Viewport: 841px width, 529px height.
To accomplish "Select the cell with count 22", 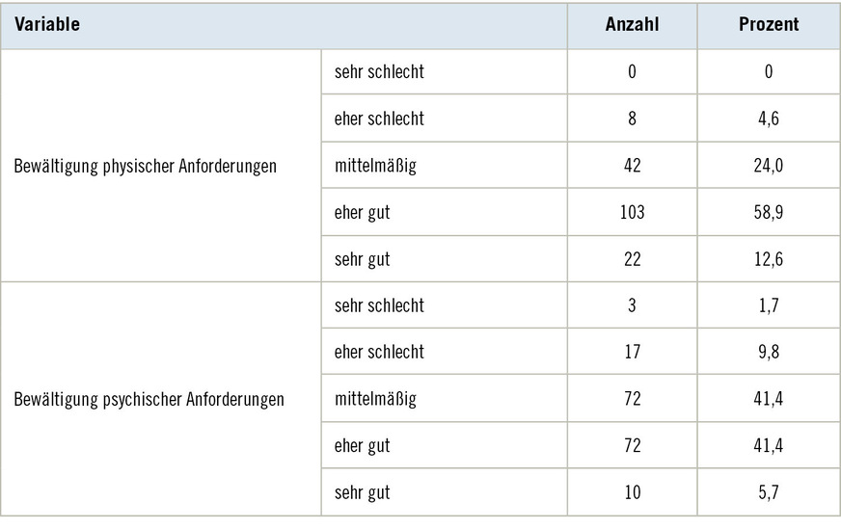I will pos(632,258).
